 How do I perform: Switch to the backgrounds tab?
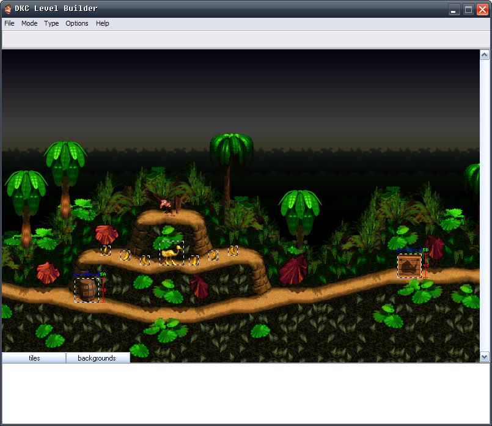coord(97,358)
